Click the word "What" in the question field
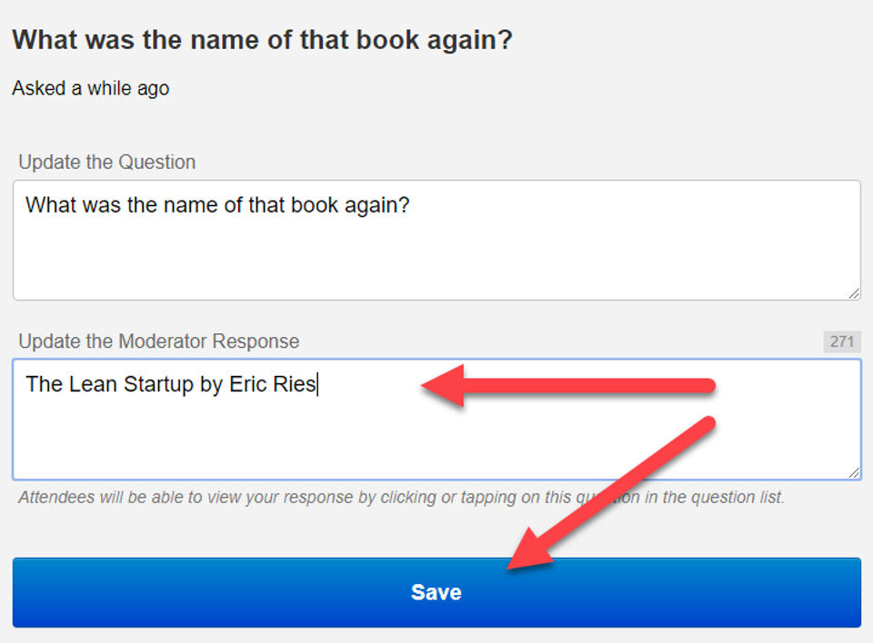The width and height of the screenshot is (873, 643). pos(50,205)
